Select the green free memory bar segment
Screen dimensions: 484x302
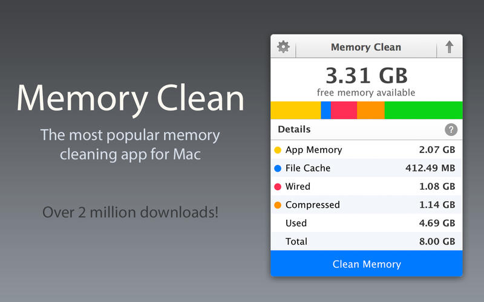423,110
